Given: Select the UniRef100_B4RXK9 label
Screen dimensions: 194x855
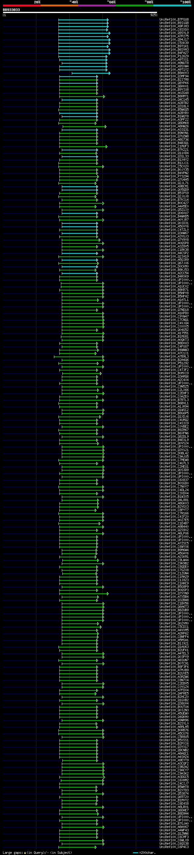Looking at the screenshot, I should (174, 277).
